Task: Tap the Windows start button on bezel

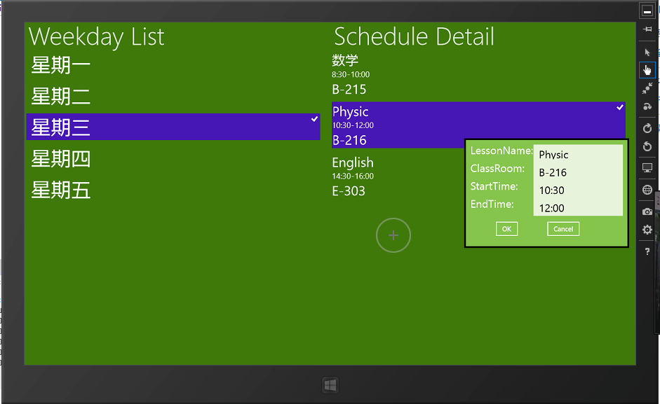Action: click(x=330, y=385)
